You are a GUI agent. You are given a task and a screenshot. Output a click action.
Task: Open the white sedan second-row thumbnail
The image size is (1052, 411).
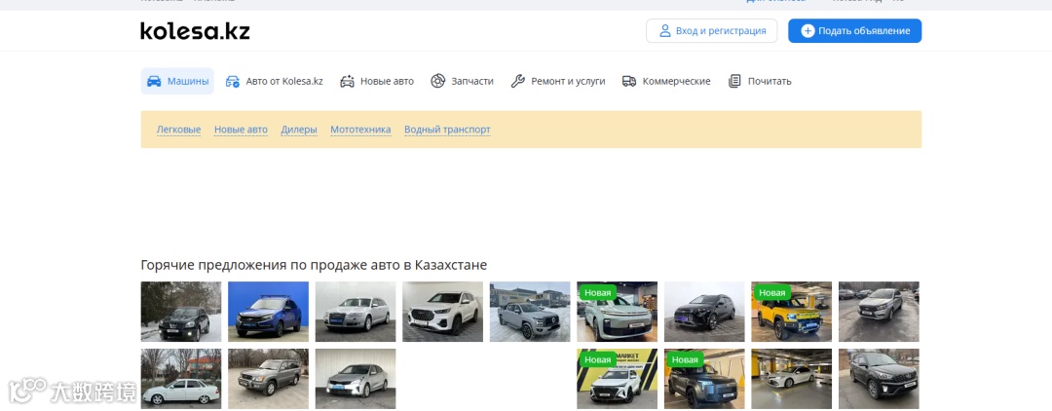tap(181, 379)
